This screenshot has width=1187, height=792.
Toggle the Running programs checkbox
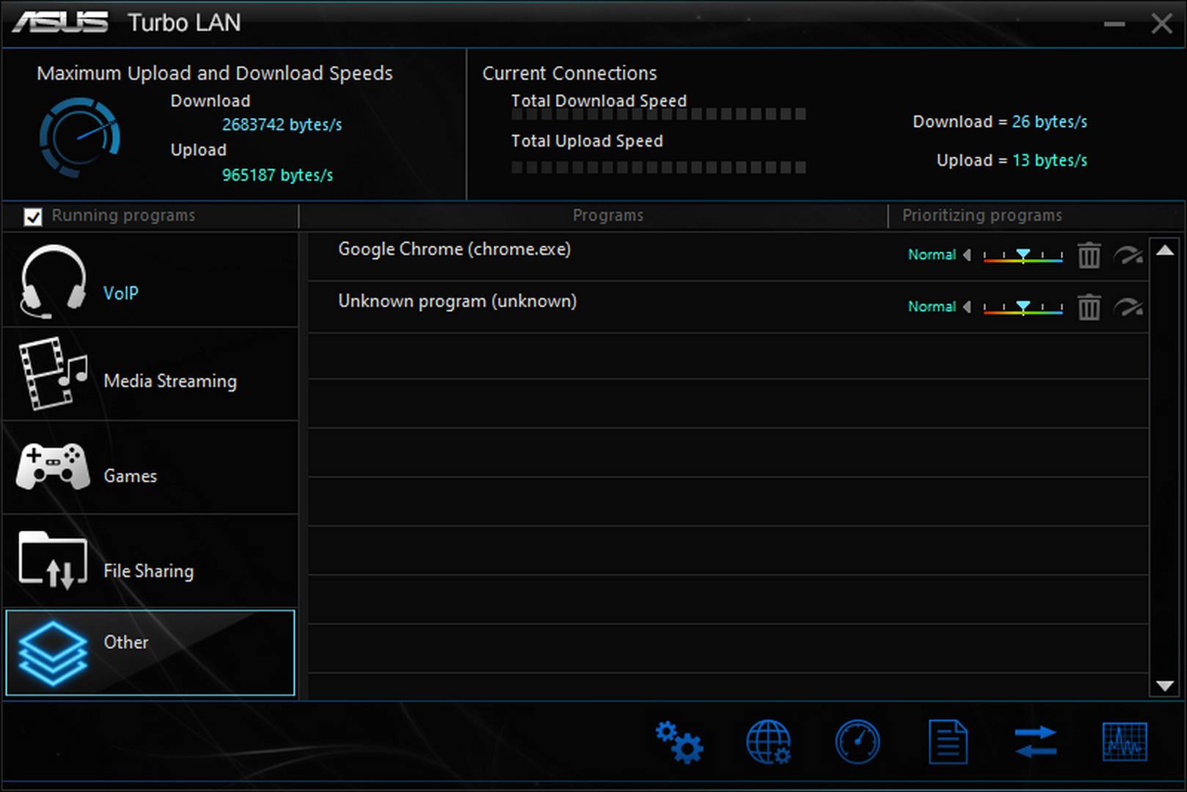(32, 216)
